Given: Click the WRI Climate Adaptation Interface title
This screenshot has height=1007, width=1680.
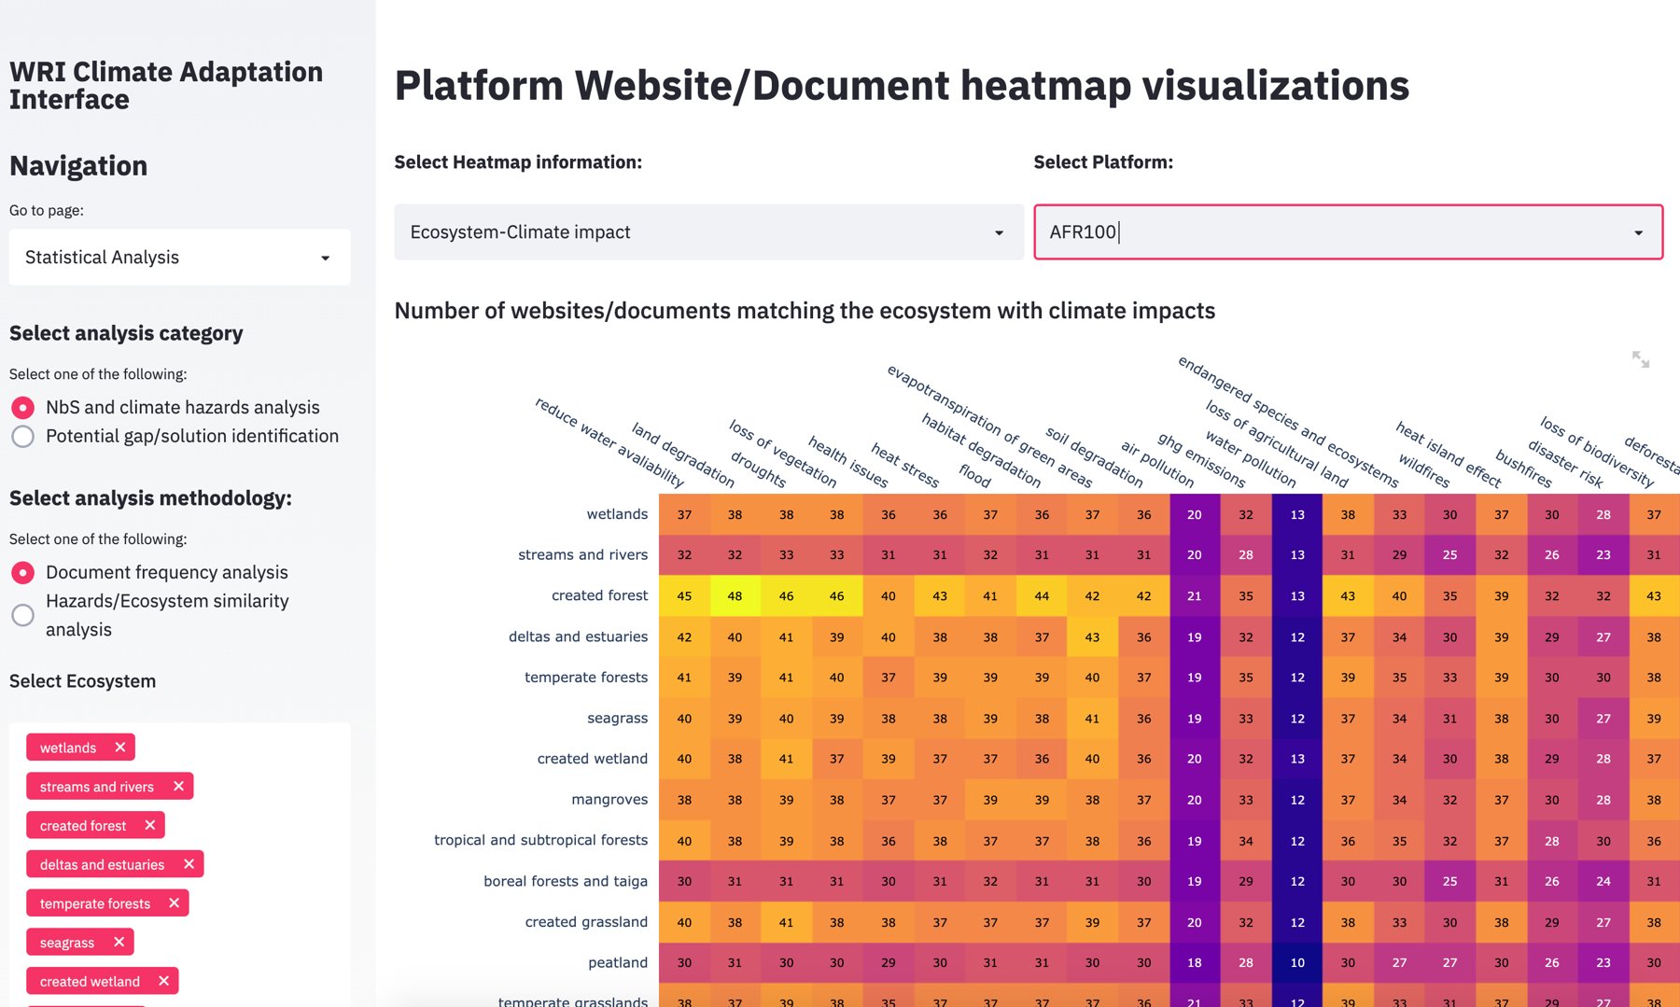Looking at the screenshot, I should pos(166,86).
